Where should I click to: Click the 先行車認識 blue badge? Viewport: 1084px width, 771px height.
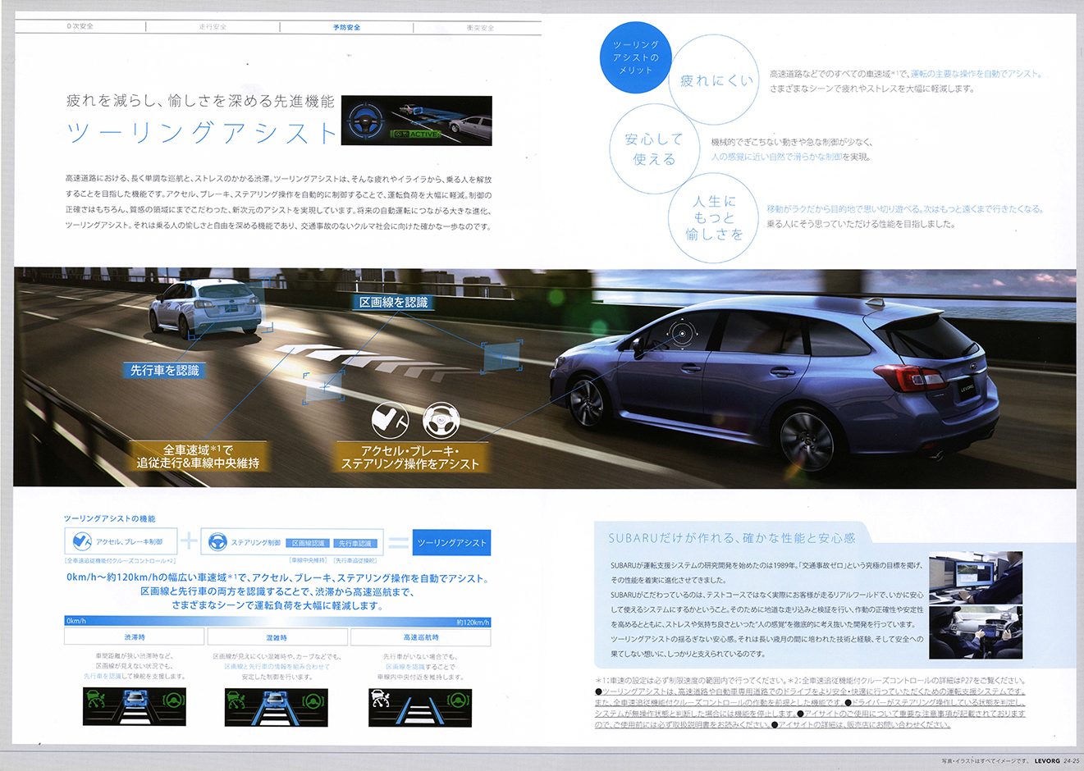click(354, 543)
